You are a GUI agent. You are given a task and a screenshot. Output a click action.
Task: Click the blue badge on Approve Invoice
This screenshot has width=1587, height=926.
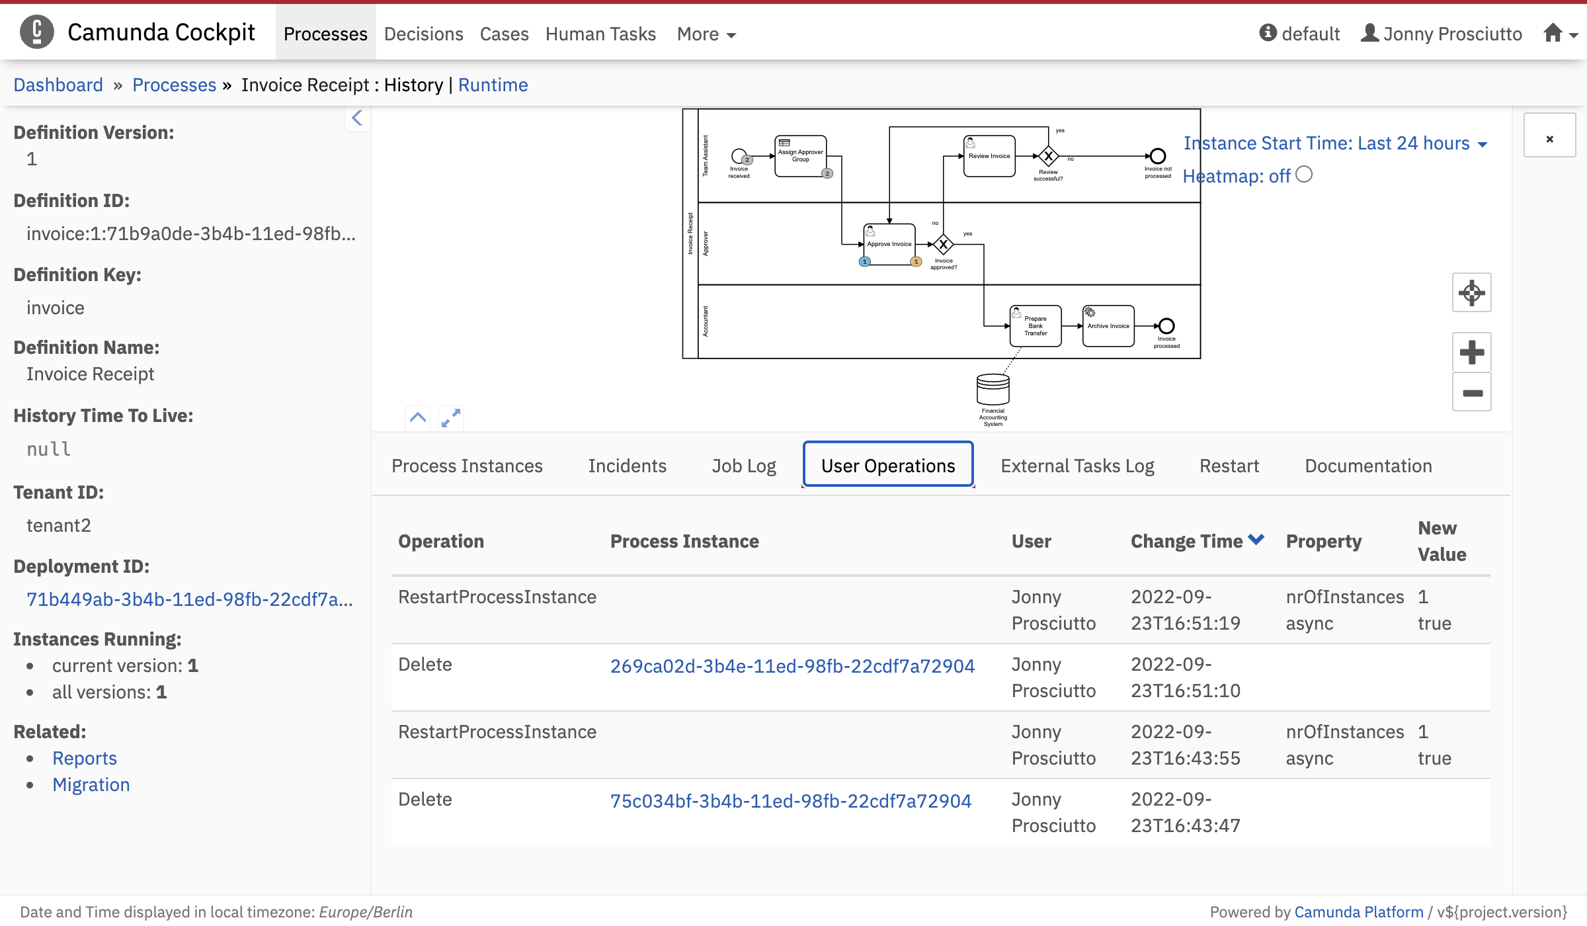pyautogui.click(x=864, y=262)
